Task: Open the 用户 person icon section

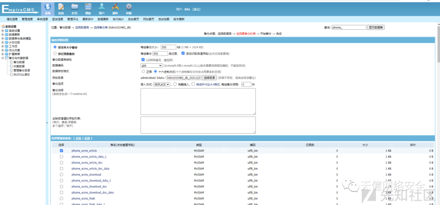Action: pos(101,9)
